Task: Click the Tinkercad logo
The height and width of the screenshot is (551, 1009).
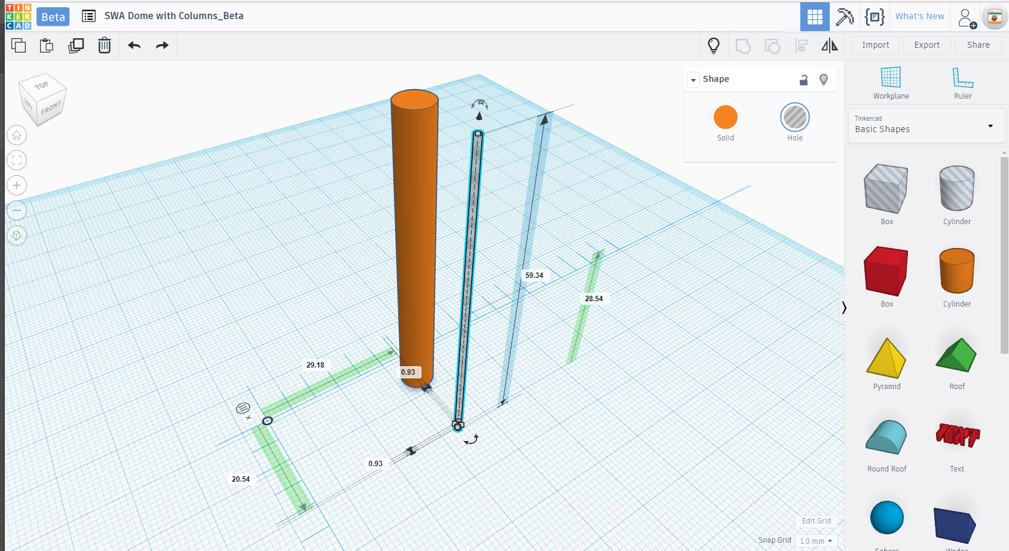Action: 18,16
